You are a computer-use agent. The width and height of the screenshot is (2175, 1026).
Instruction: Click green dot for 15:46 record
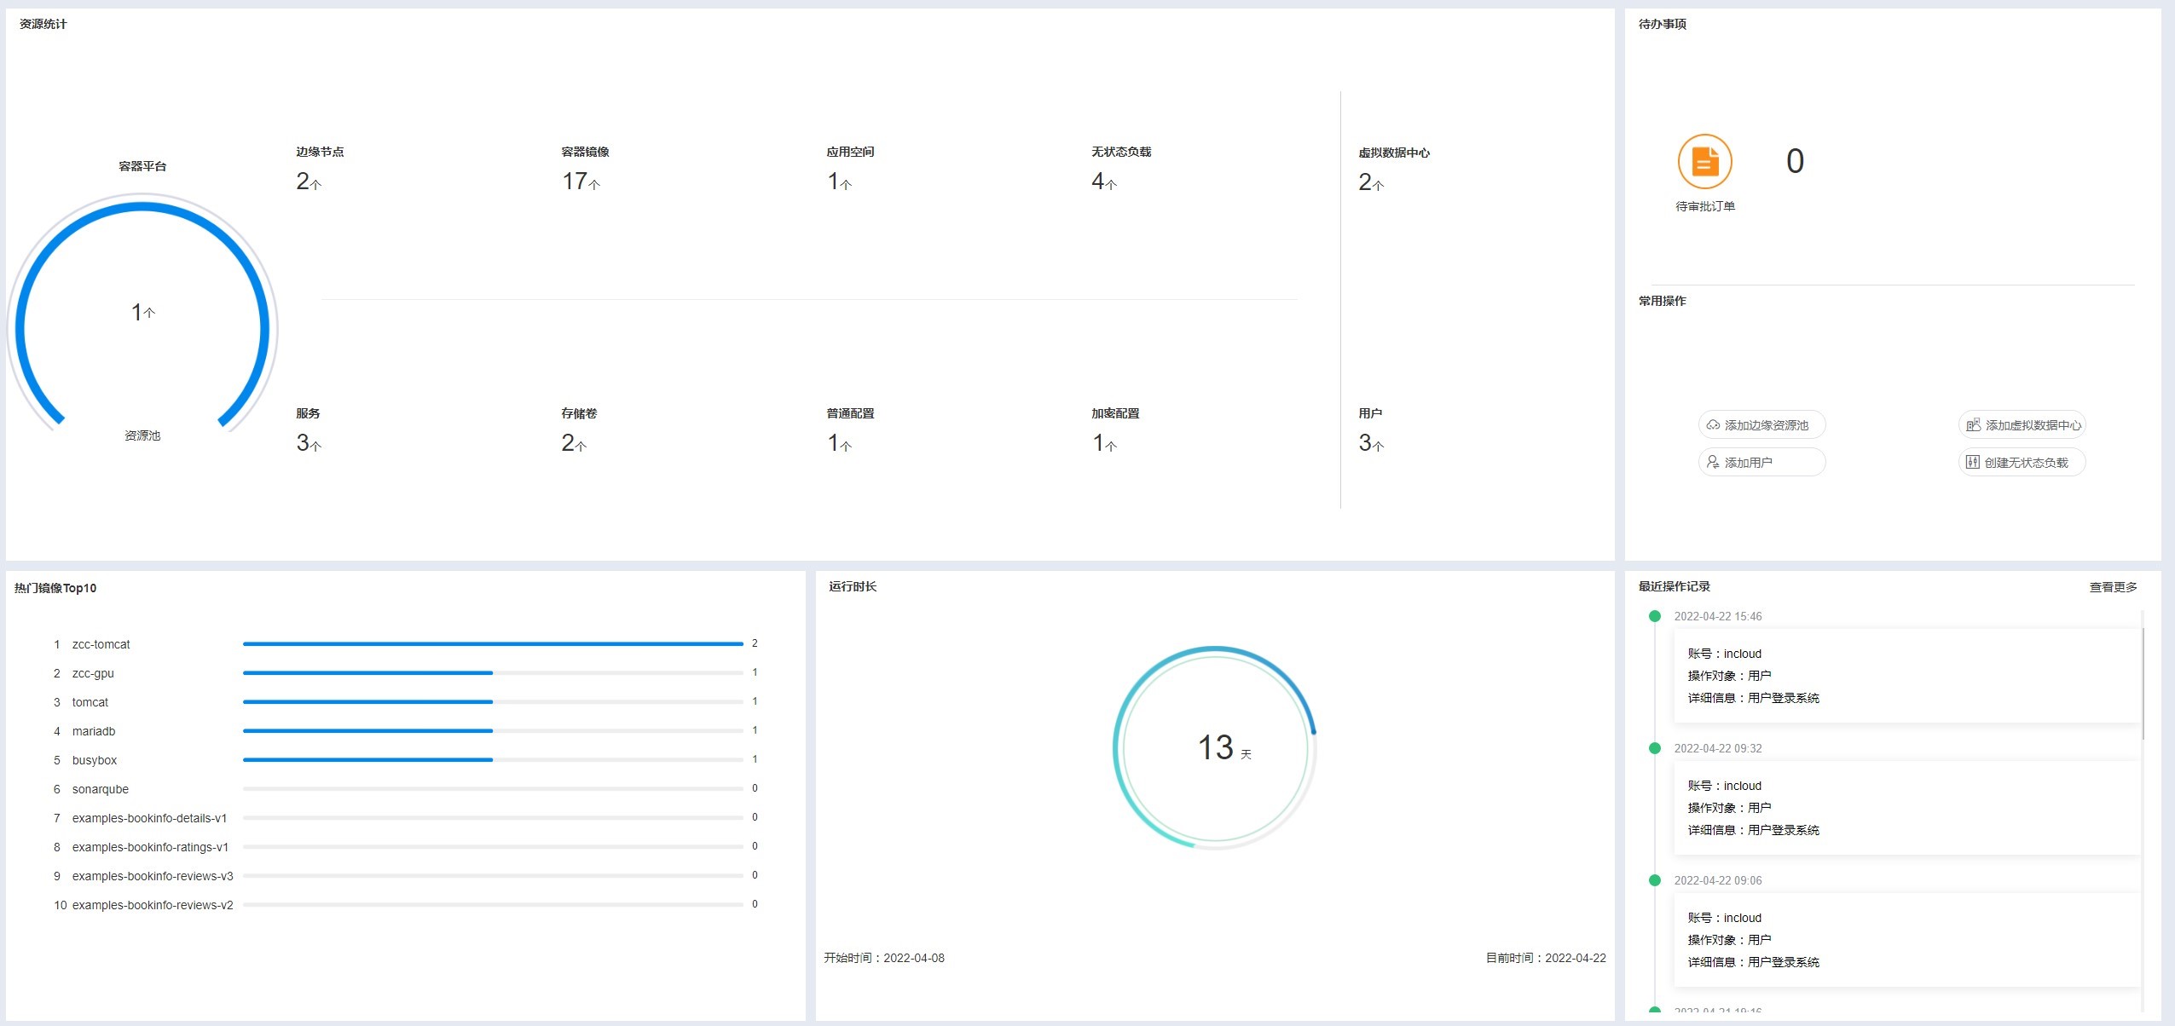(1655, 616)
